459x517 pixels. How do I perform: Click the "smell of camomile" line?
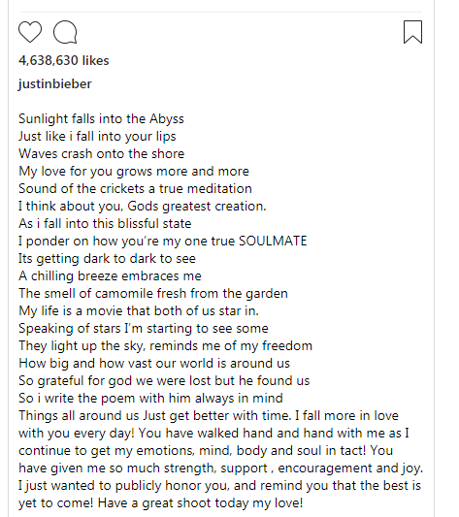[x=153, y=294]
